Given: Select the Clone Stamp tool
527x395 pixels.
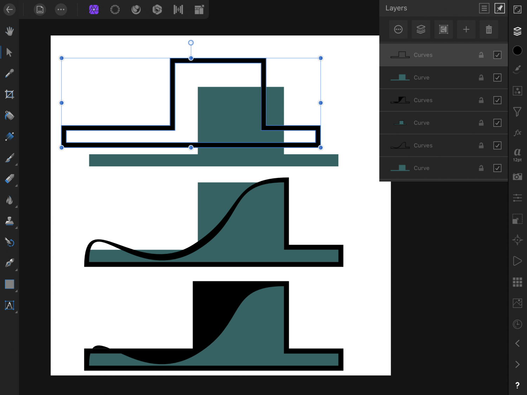Looking at the screenshot, I should (x=9, y=221).
